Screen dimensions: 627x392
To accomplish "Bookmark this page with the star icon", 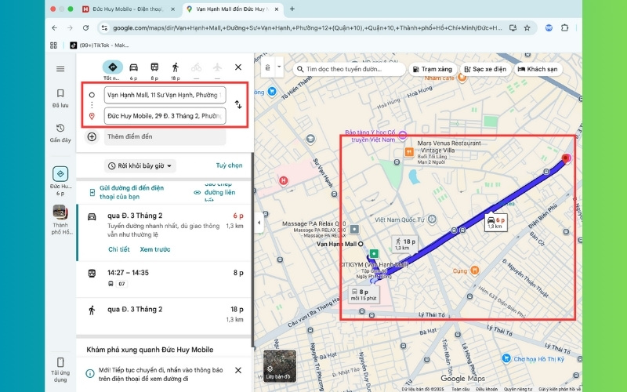I will tap(527, 27).
